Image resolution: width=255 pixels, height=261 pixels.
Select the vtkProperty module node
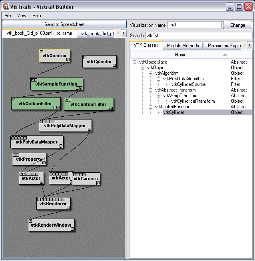point(29,159)
